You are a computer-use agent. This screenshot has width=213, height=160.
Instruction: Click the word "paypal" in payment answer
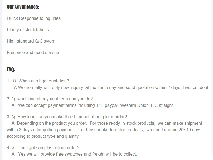[111, 105]
